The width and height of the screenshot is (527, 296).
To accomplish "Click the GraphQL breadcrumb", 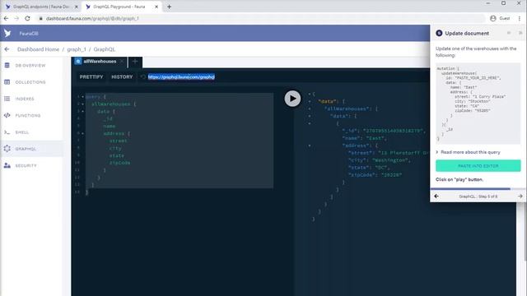I will pos(105,49).
